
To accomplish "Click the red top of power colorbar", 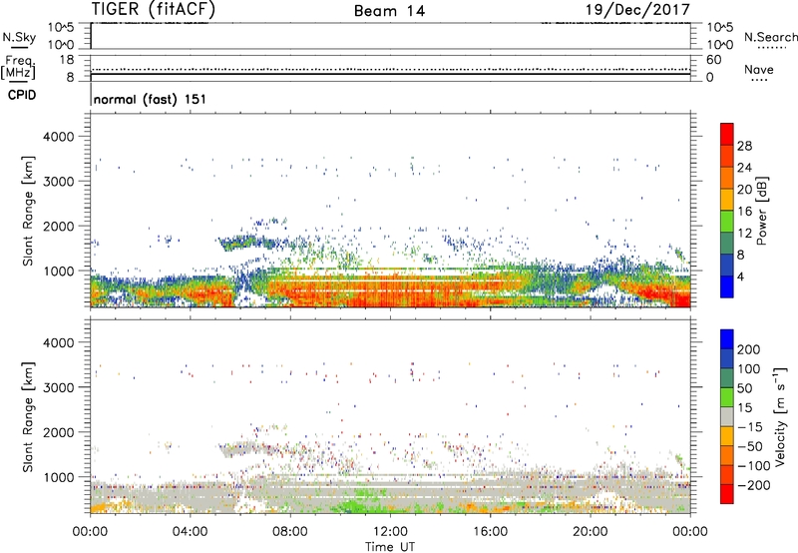I will point(727,133).
